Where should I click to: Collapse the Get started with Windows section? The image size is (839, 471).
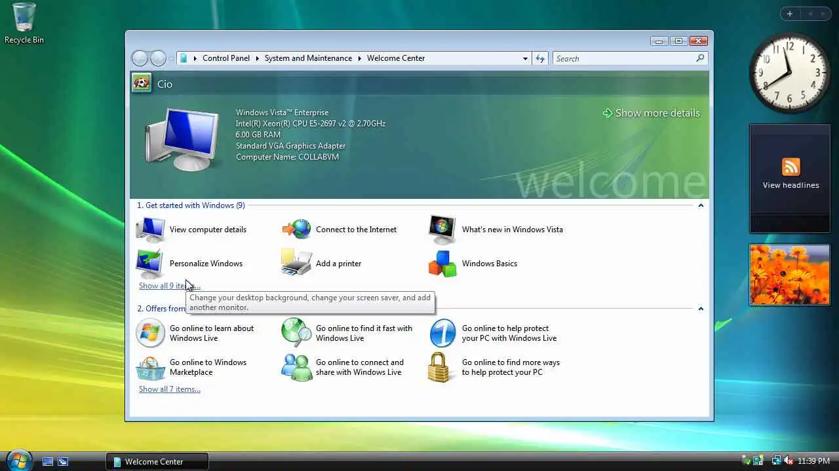point(701,205)
